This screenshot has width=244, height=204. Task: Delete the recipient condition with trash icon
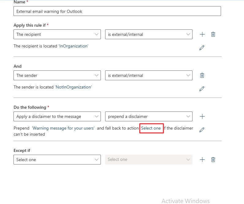coord(213,34)
